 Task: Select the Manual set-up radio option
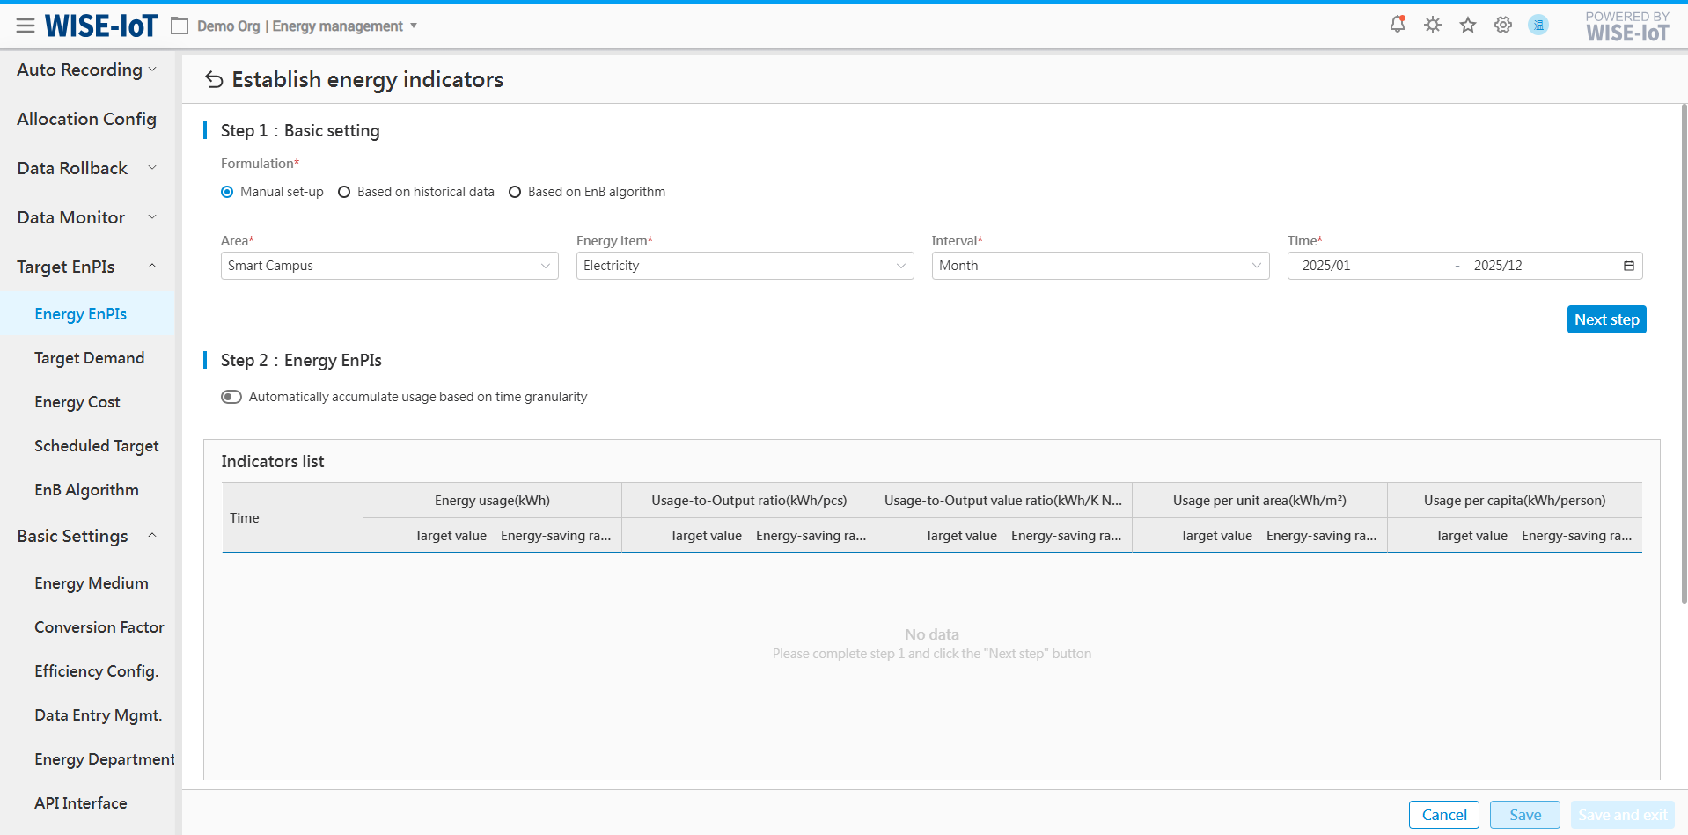click(x=228, y=192)
